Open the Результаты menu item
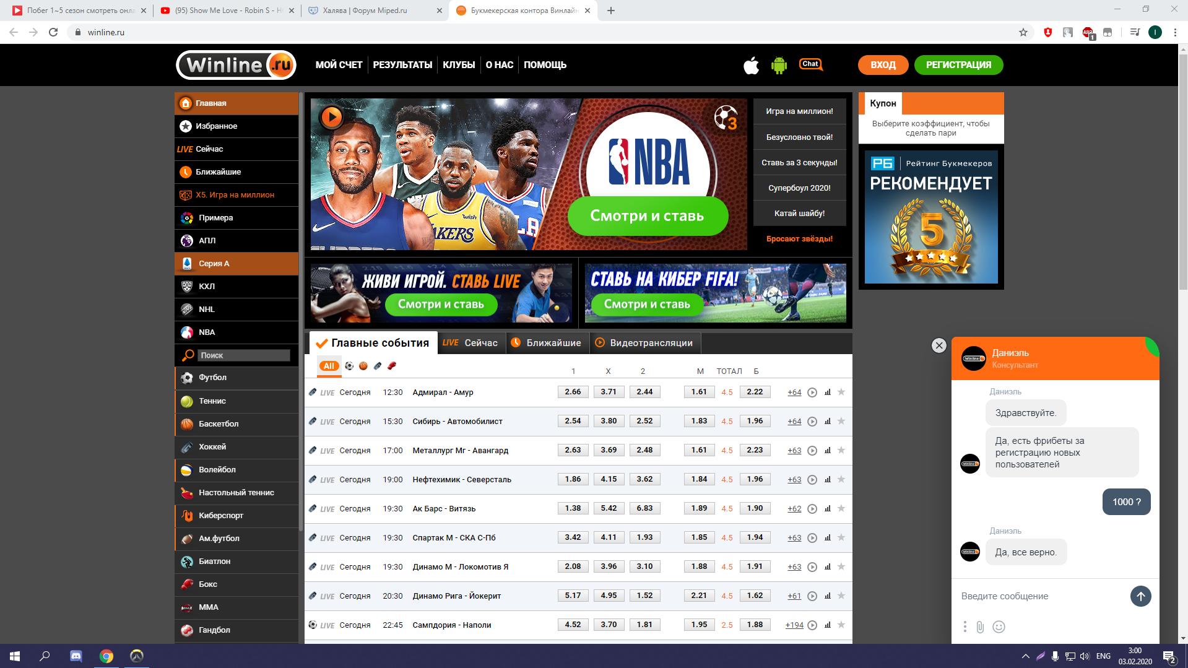This screenshot has width=1188, height=668. tap(402, 65)
